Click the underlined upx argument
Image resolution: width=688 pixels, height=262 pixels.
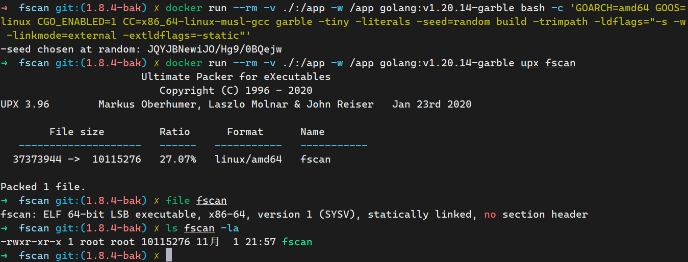coord(529,63)
